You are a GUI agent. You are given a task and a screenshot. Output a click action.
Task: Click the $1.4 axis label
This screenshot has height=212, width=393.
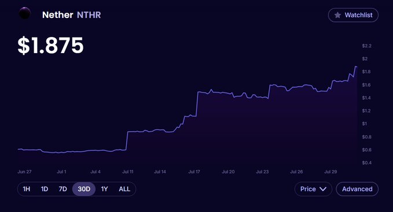click(x=366, y=98)
